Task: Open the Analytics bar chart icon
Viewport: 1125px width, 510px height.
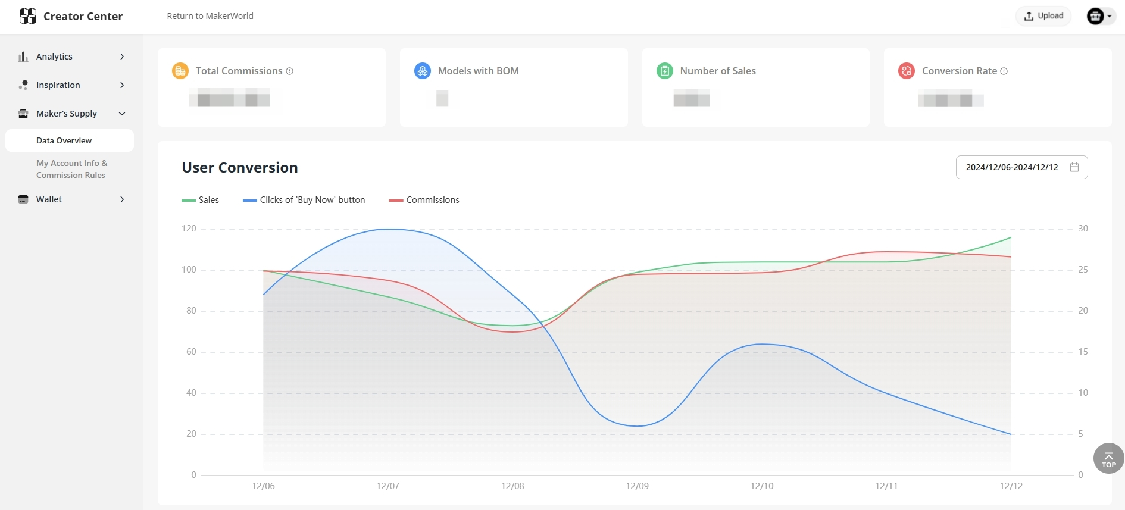Action: coord(23,57)
